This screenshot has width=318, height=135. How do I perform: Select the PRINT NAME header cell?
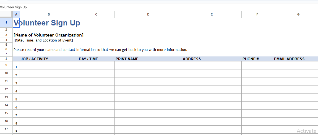coord(148,59)
